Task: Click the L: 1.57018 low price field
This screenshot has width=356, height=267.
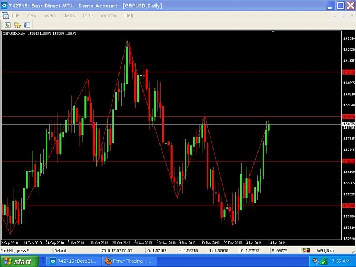Action: click(219, 250)
